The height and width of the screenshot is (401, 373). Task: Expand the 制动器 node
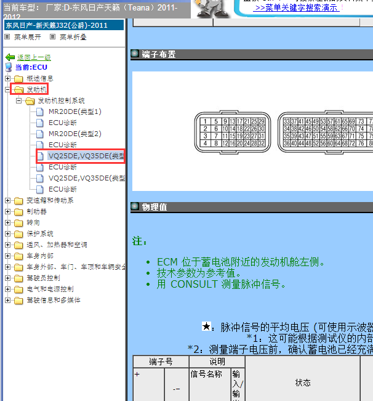click(7, 211)
